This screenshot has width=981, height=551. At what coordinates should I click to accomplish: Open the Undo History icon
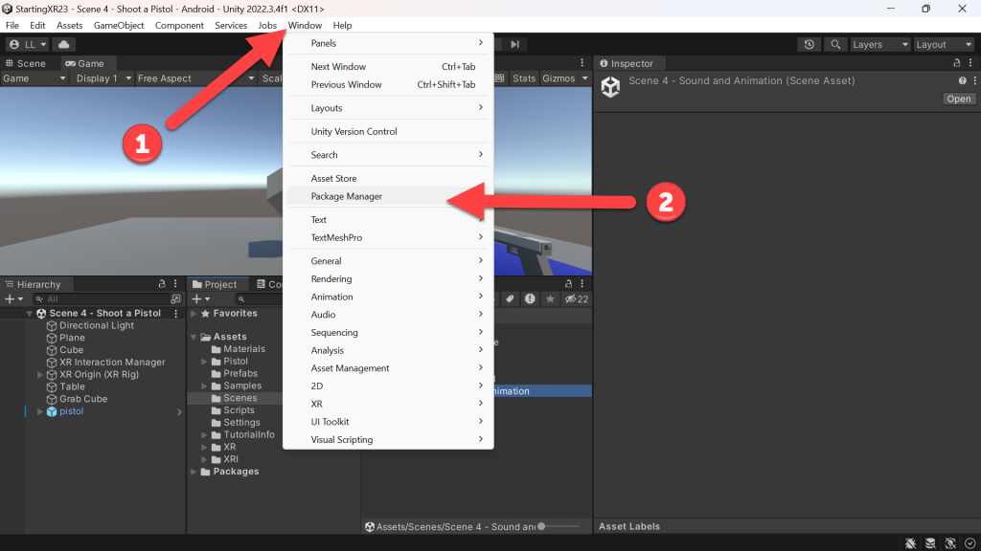809,44
